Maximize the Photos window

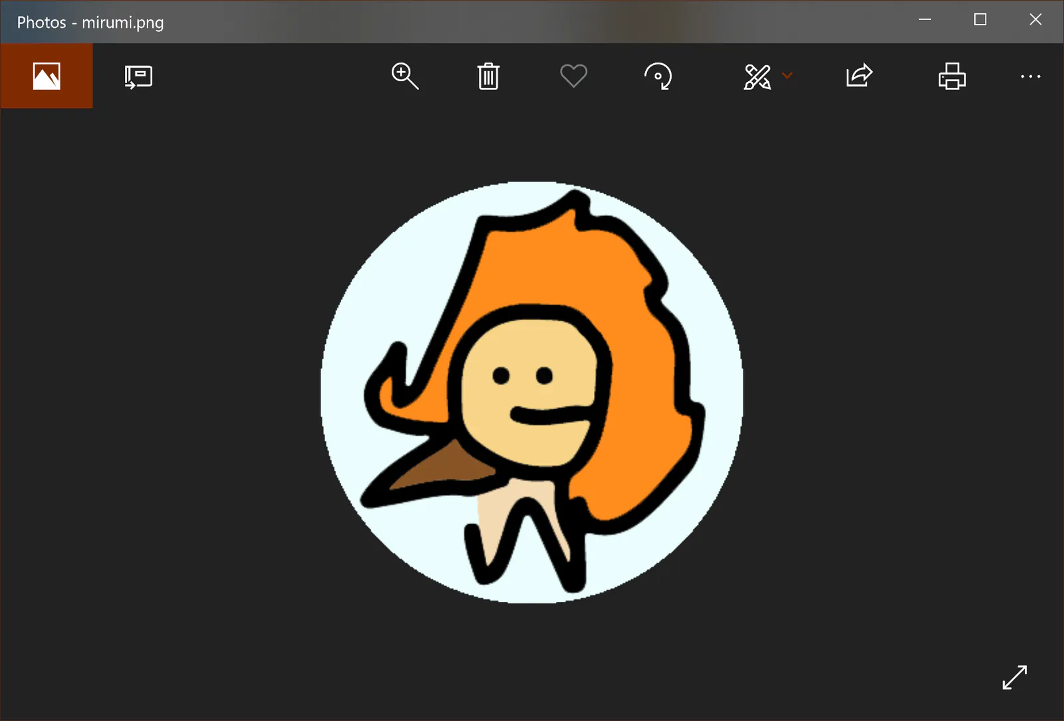980,20
